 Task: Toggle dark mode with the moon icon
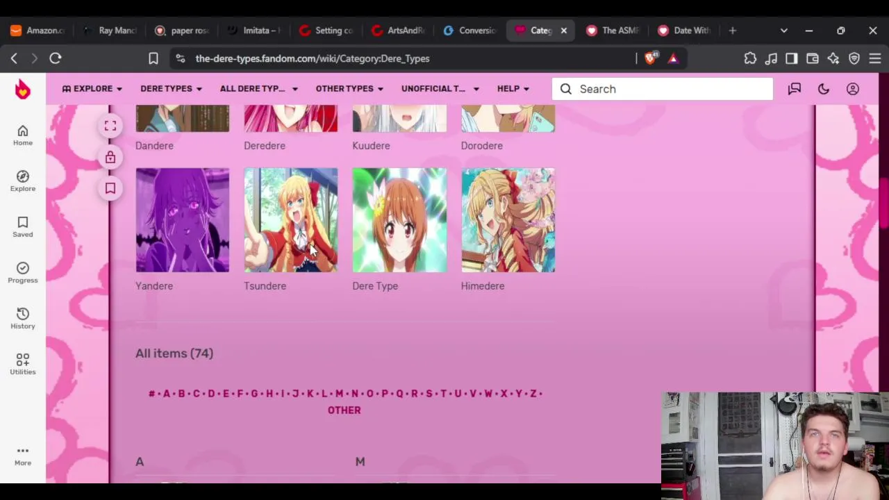click(x=824, y=89)
